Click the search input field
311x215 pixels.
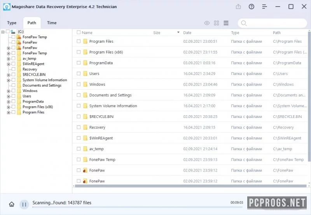pyautogui.click(x=273, y=23)
